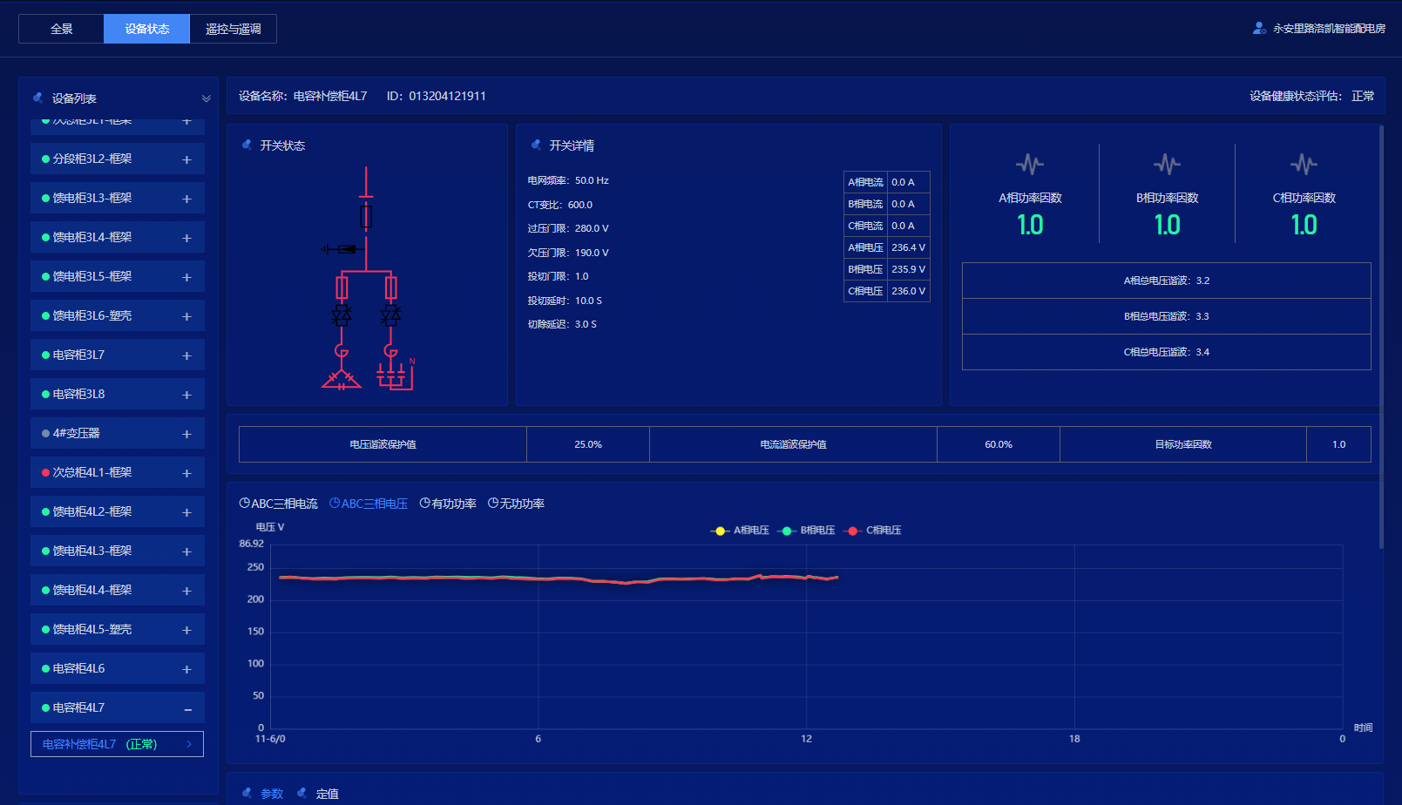This screenshot has width=1402, height=805.
Task: Expand 馈电柜4L4-框架 with its plus icon
Action: [x=186, y=591]
